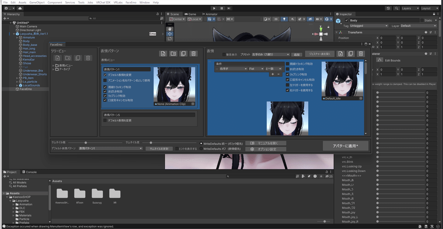The width and height of the screenshot is (443, 229).
Task: Open the と一致 comparison dropdown
Action: pos(274,69)
